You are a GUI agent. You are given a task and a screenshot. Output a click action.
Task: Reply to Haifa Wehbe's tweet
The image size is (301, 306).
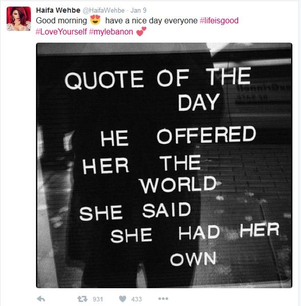(x=41, y=299)
